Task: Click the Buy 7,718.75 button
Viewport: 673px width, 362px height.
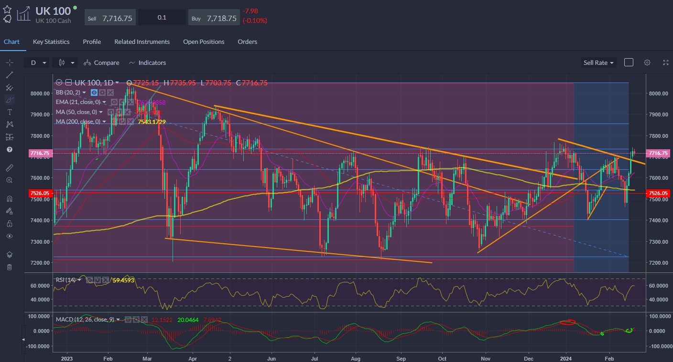Action: (214, 18)
